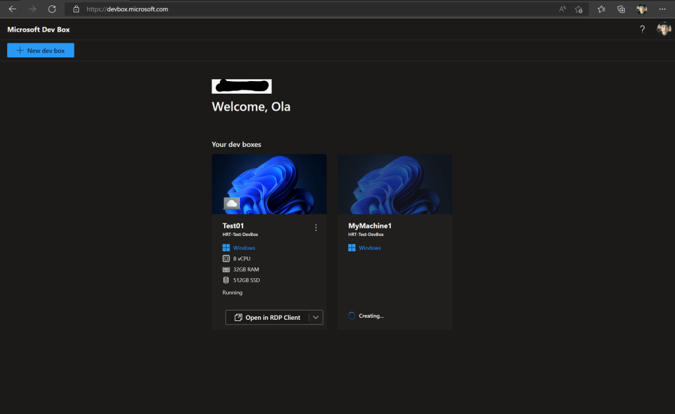Click Microsoft Dev Box title
Screen dimensions: 675x414
coord(38,29)
